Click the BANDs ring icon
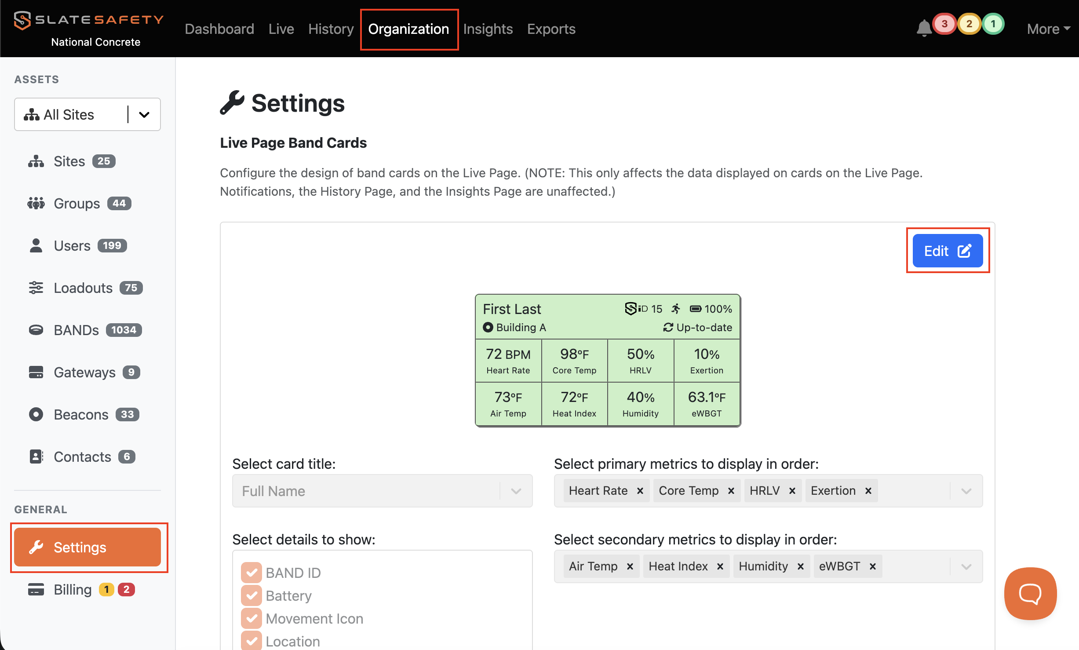The height and width of the screenshot is (650, 1079). (36, 330)
